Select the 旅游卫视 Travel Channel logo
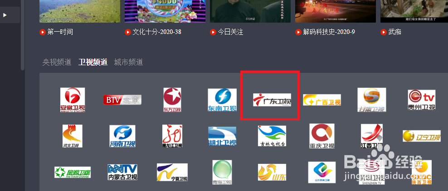 coord(73,172)
